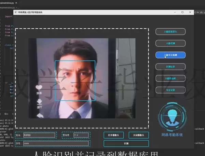Open the 人脸识别 function
Screen dimensions: 205x156
point(170,43)
